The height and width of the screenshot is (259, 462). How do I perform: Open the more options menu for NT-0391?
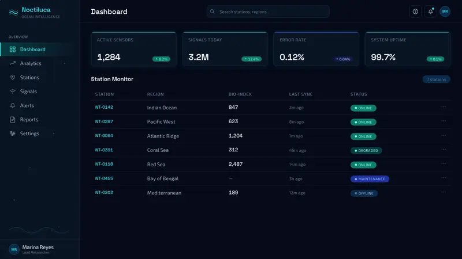coord(444,150)
